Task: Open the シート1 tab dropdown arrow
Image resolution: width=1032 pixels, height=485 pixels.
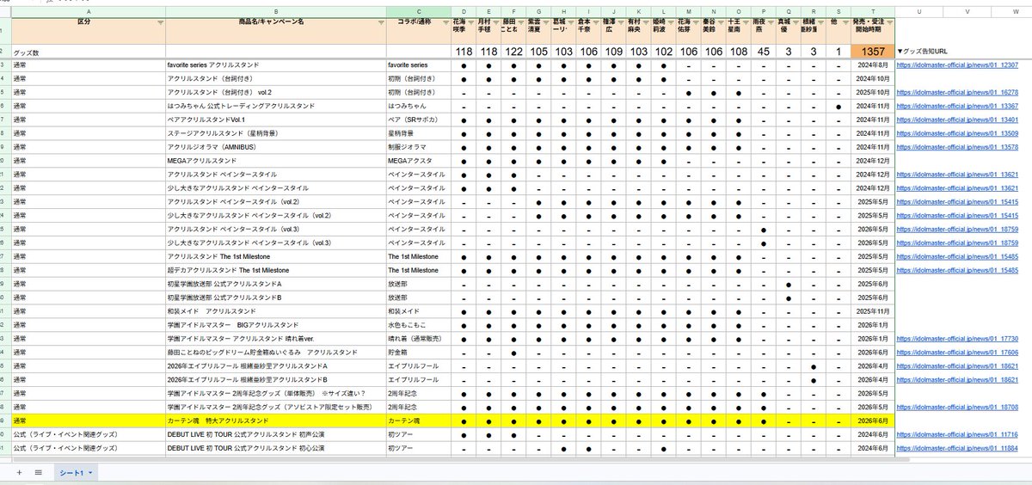Action: 90,474
